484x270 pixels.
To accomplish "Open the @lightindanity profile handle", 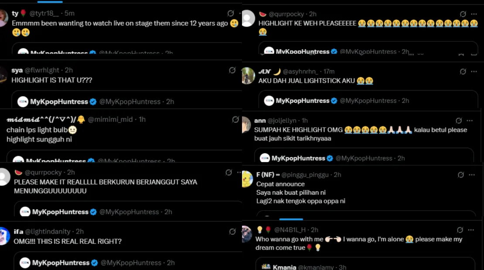I will [x=48, y=232].
